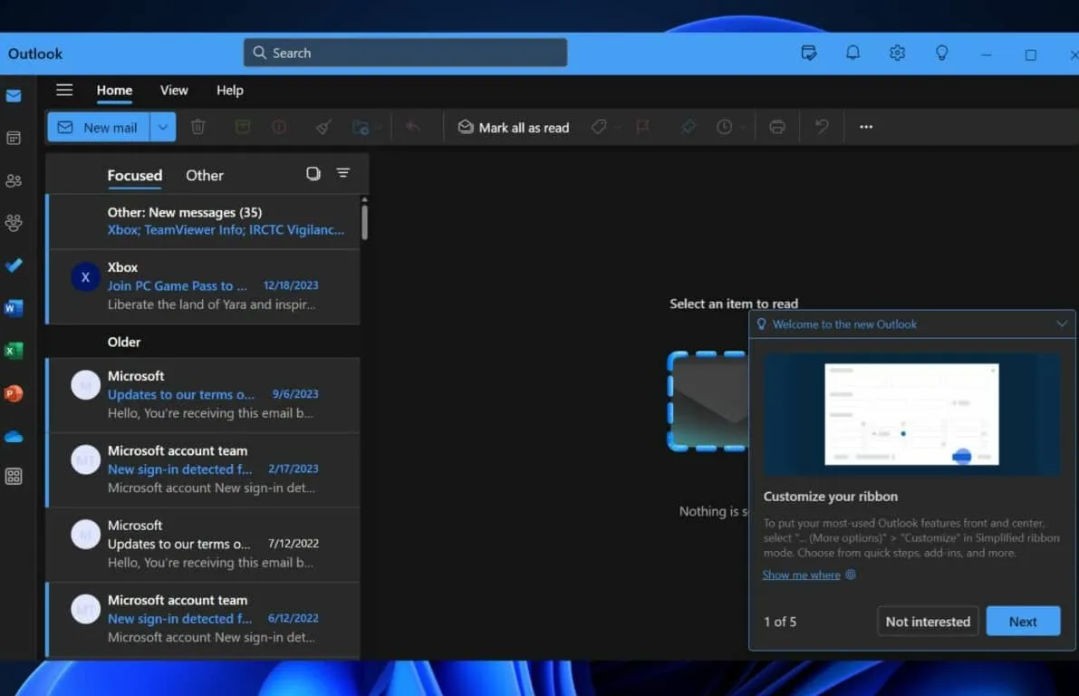The image size is (1079, 696).
Task: Open the Calendar icon in left sidebar
Action: click(14, 138)
